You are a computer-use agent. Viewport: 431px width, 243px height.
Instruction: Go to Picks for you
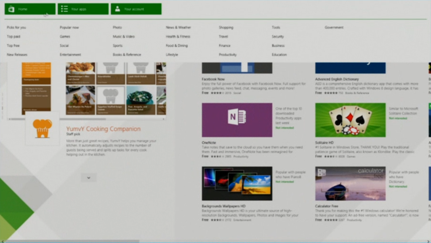point(16,27)
